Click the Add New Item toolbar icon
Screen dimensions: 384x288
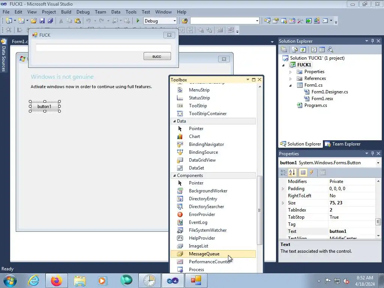pos(21,21)
